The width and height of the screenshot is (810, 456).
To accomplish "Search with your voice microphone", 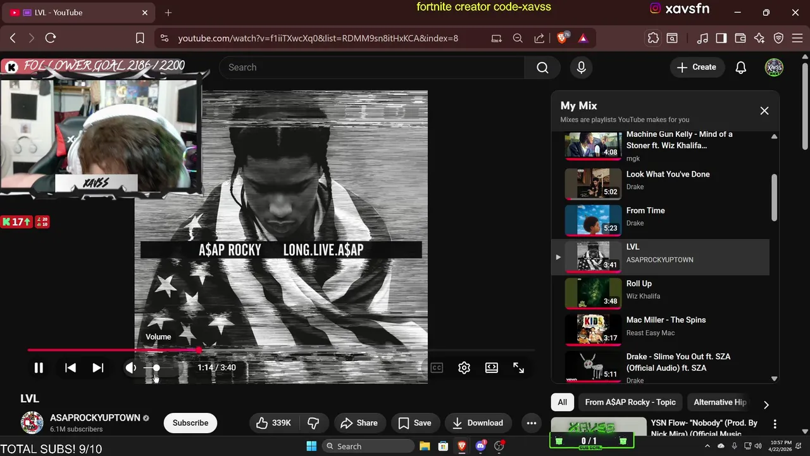I will click(x=582, y=67).
